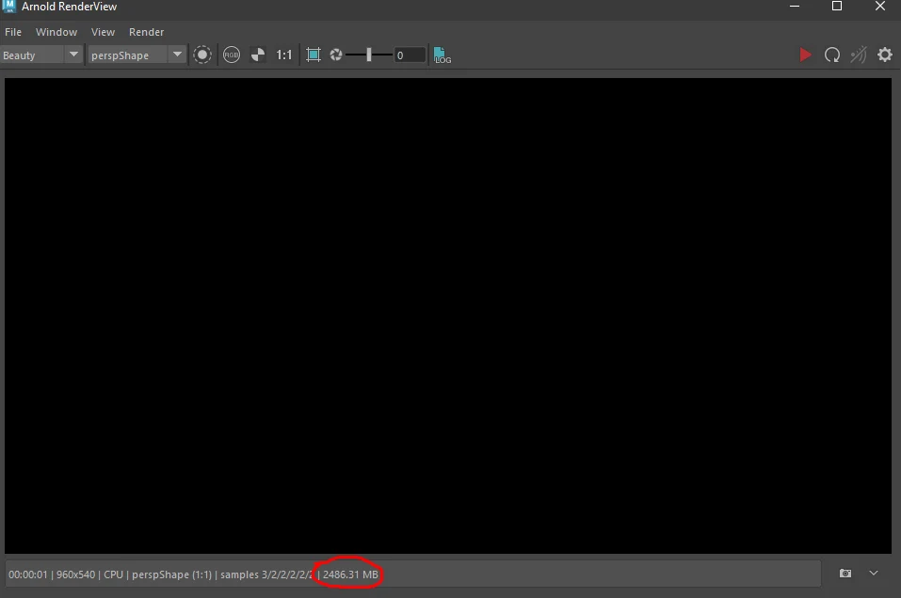Toggle the crossed-out progressive refinement icon

tap(858, 55)
